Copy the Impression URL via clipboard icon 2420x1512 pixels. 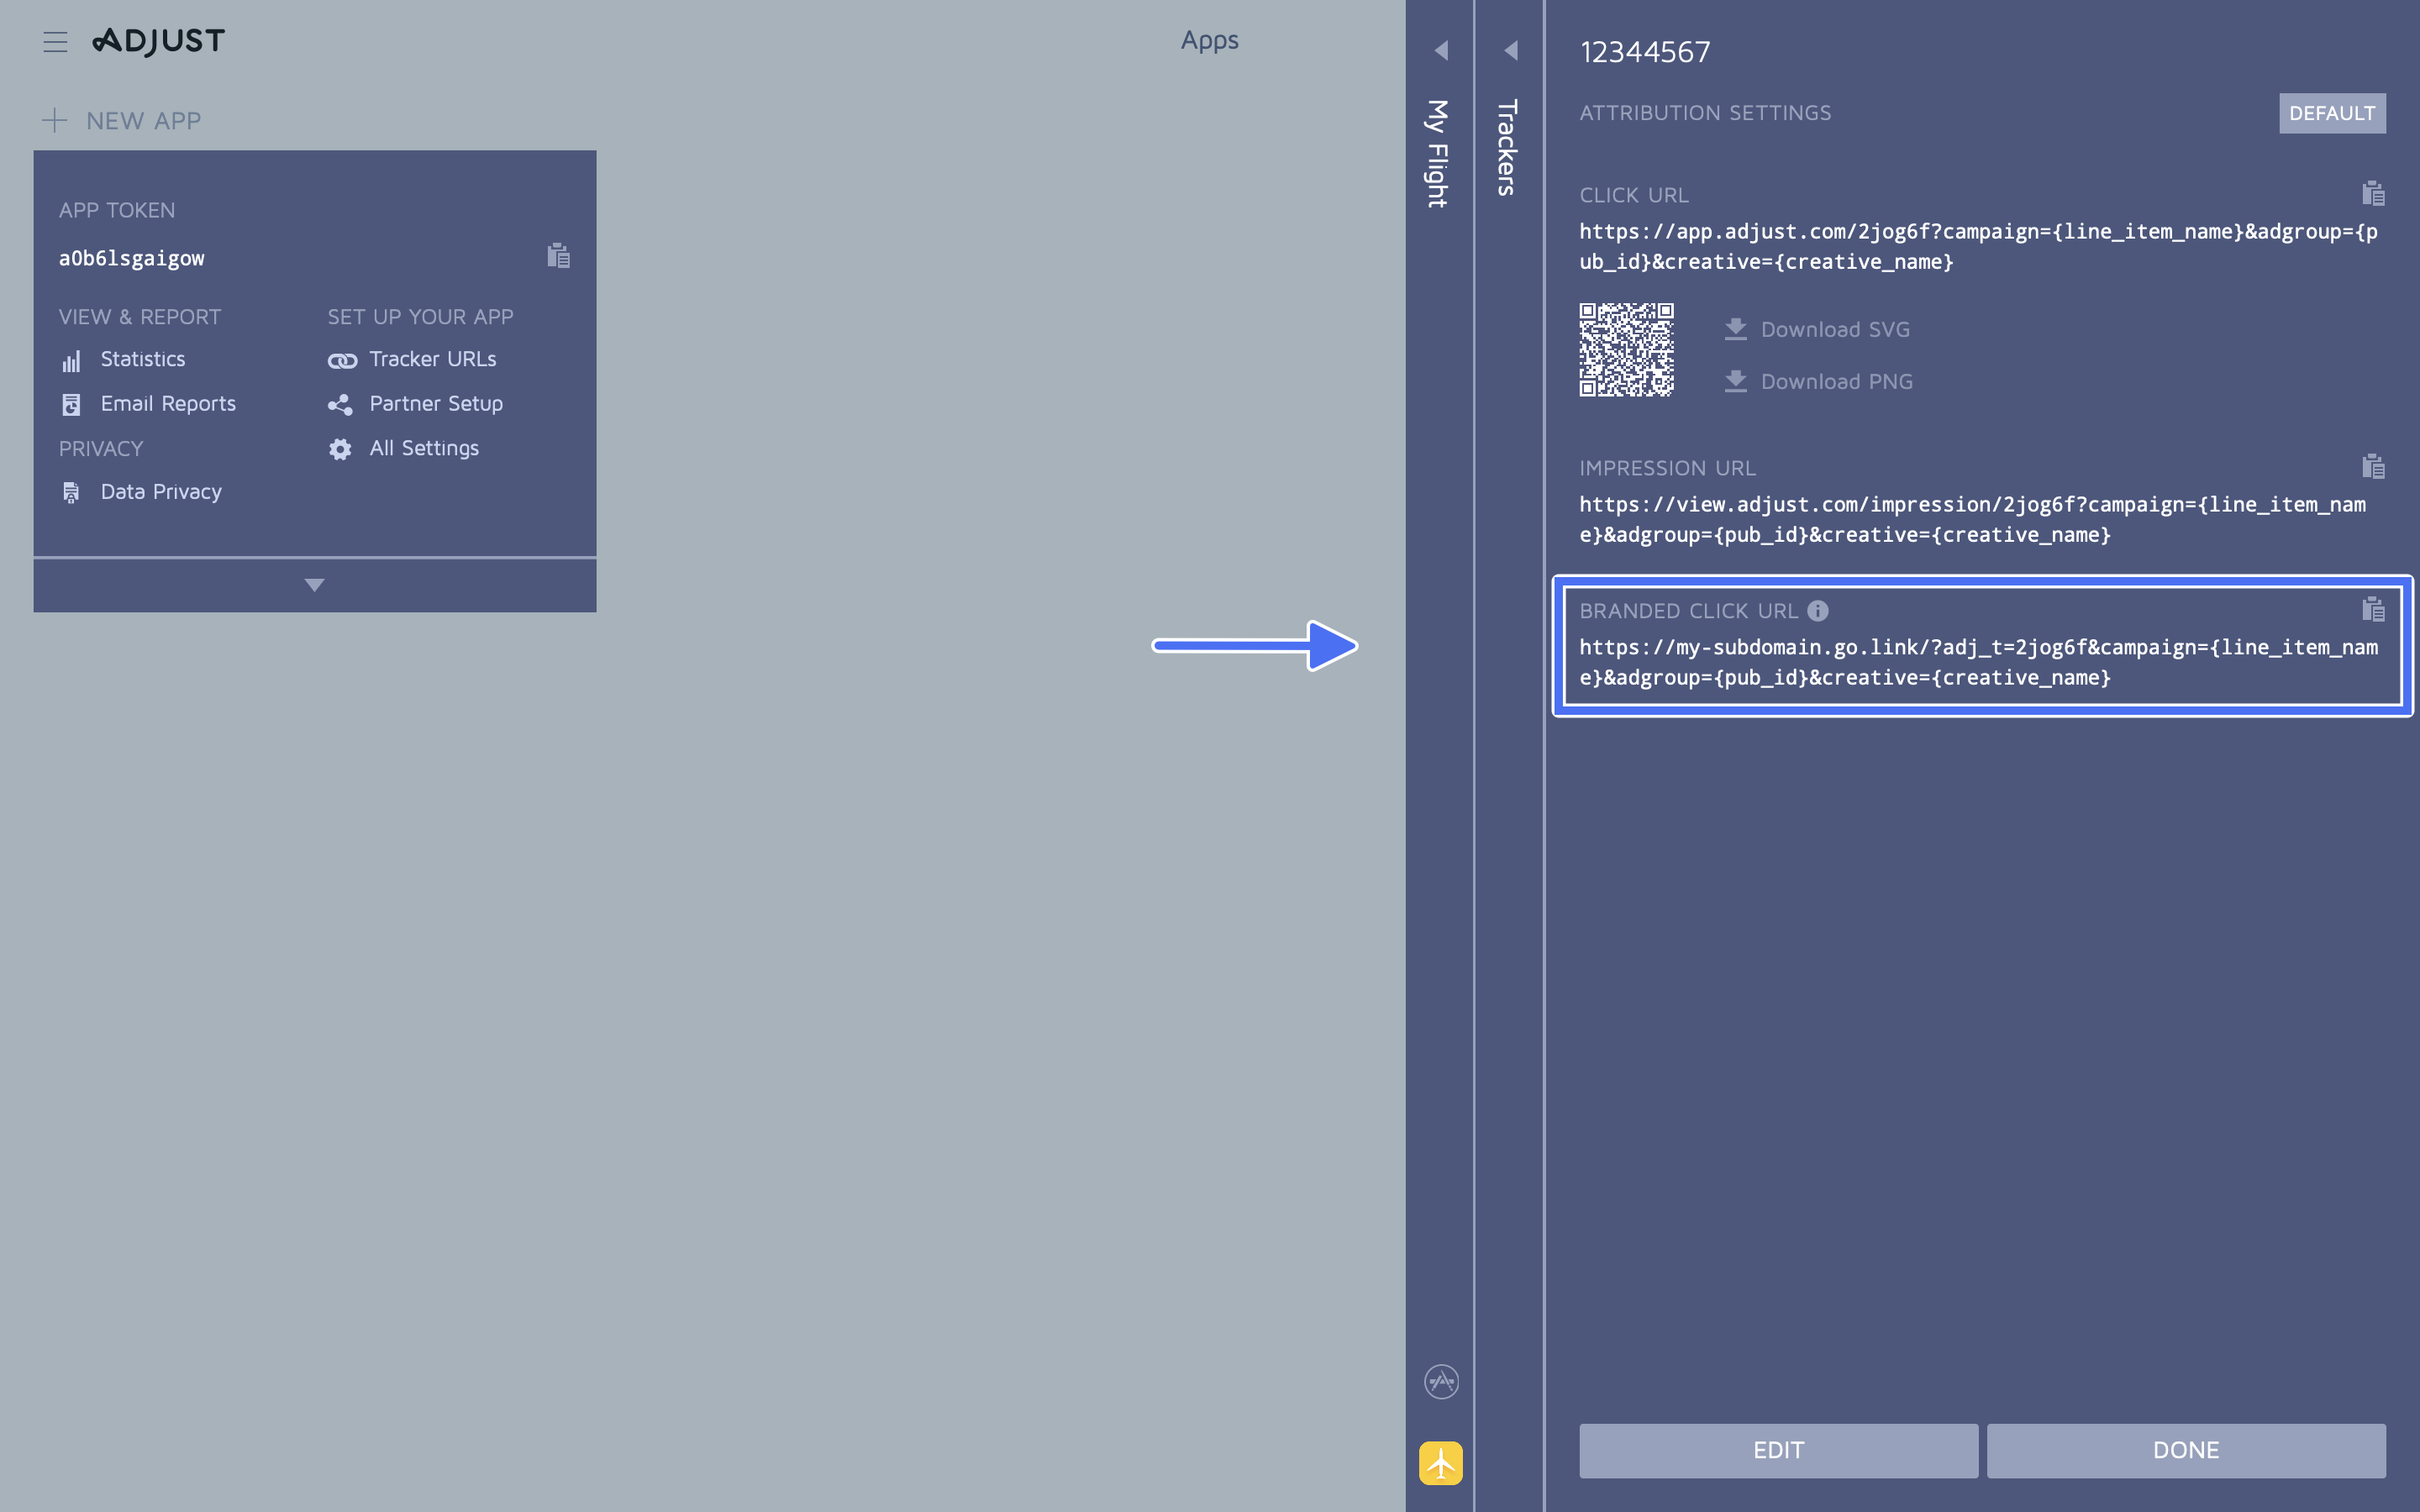[x=2373, y=466]
